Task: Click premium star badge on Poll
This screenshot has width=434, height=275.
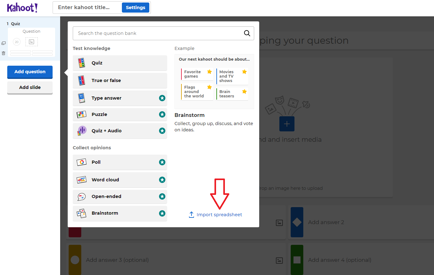Action: pos(162,162)
